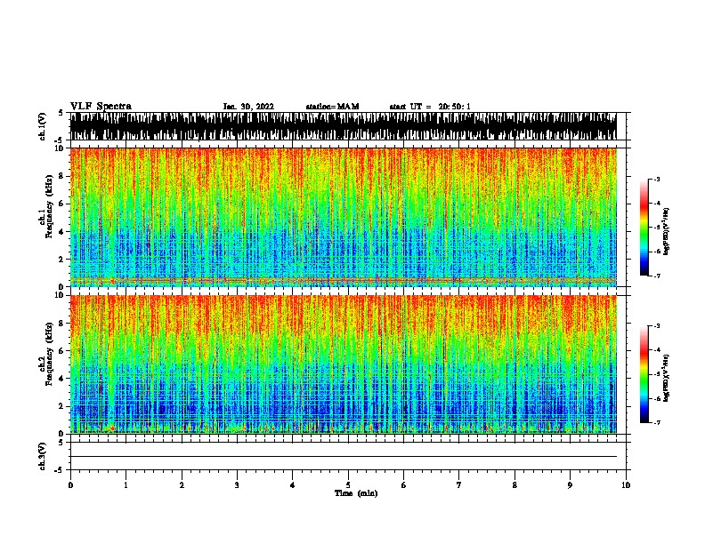Image resolution: width=705 pixels, height=544 pixels.
Task: Click the ch.1 voltage waveform strip
Action: click(x=344, y=126)
